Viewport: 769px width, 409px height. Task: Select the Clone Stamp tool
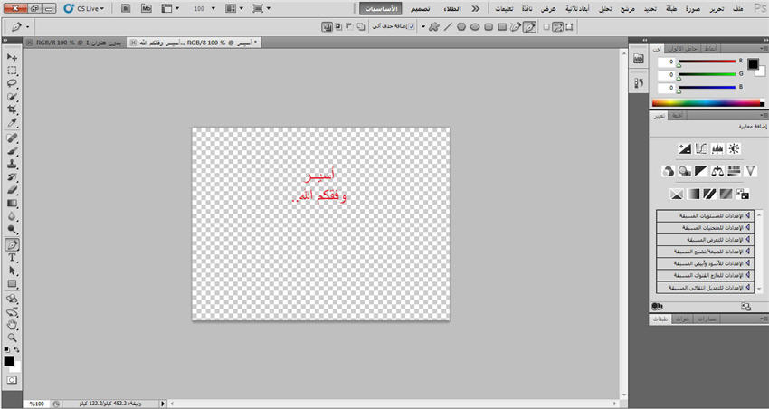[x=12, y=165]
